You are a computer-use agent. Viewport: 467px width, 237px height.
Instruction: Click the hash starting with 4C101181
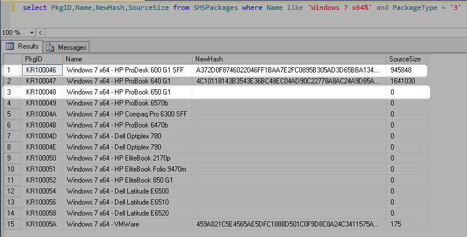pyautogui.click(x=288, y=81)
